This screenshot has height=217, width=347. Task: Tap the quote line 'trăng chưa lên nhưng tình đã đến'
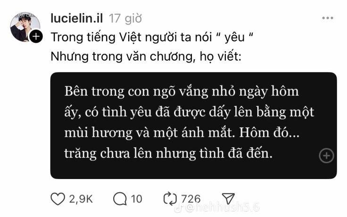168,153
